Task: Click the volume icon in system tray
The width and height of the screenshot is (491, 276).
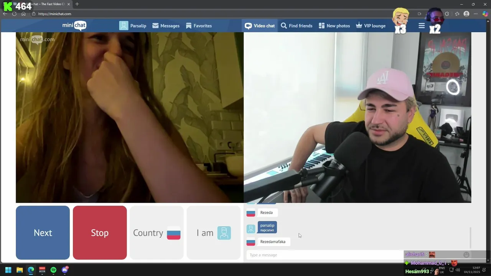Action: coord(458,270)
